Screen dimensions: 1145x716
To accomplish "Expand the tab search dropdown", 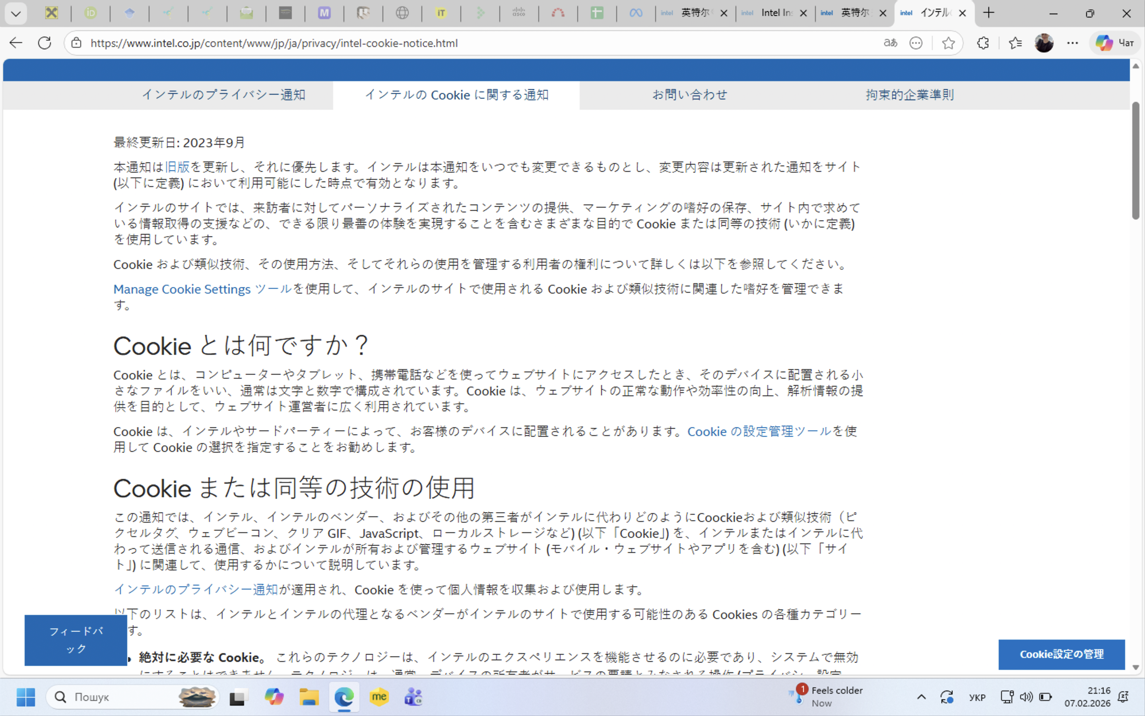I will tap(16, 13).
